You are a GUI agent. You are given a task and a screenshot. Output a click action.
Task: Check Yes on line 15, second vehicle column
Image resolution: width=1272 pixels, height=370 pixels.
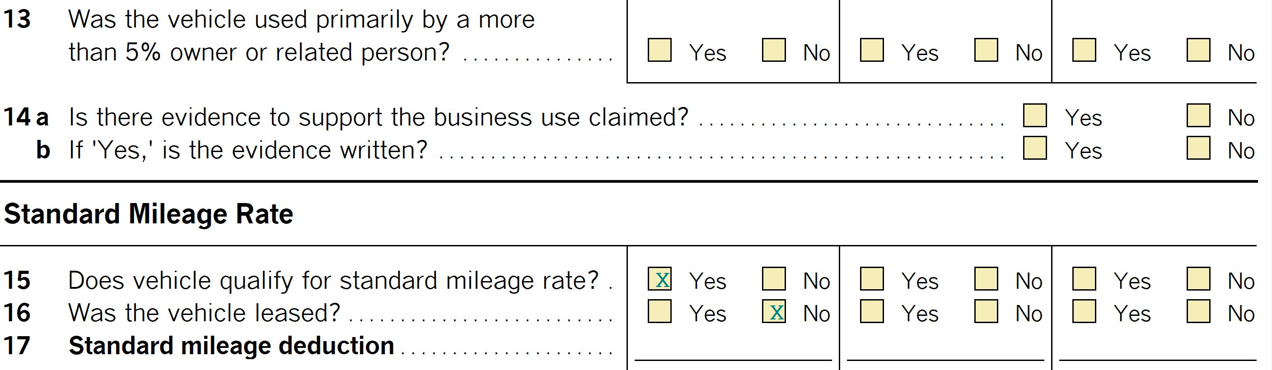click(871, 279)
